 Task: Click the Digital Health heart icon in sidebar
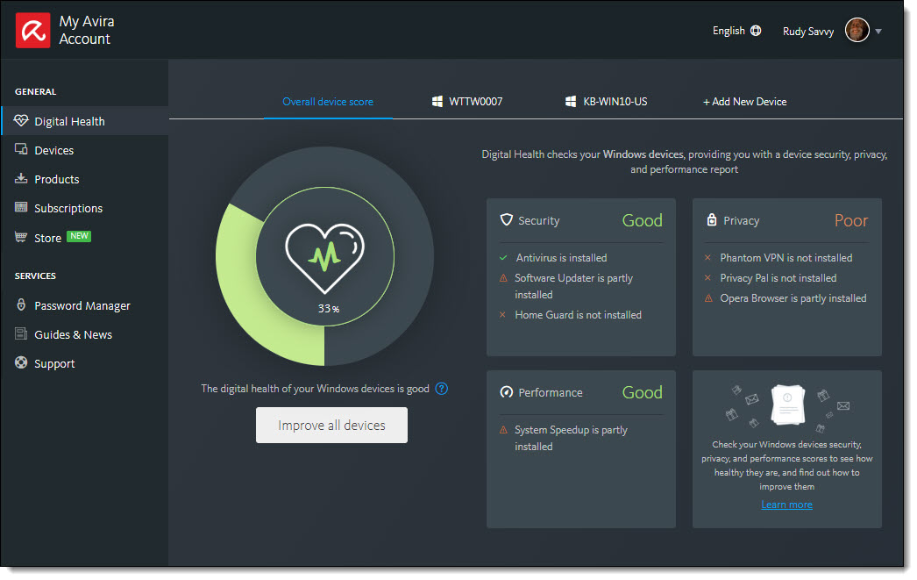click(x=21, y=120)
